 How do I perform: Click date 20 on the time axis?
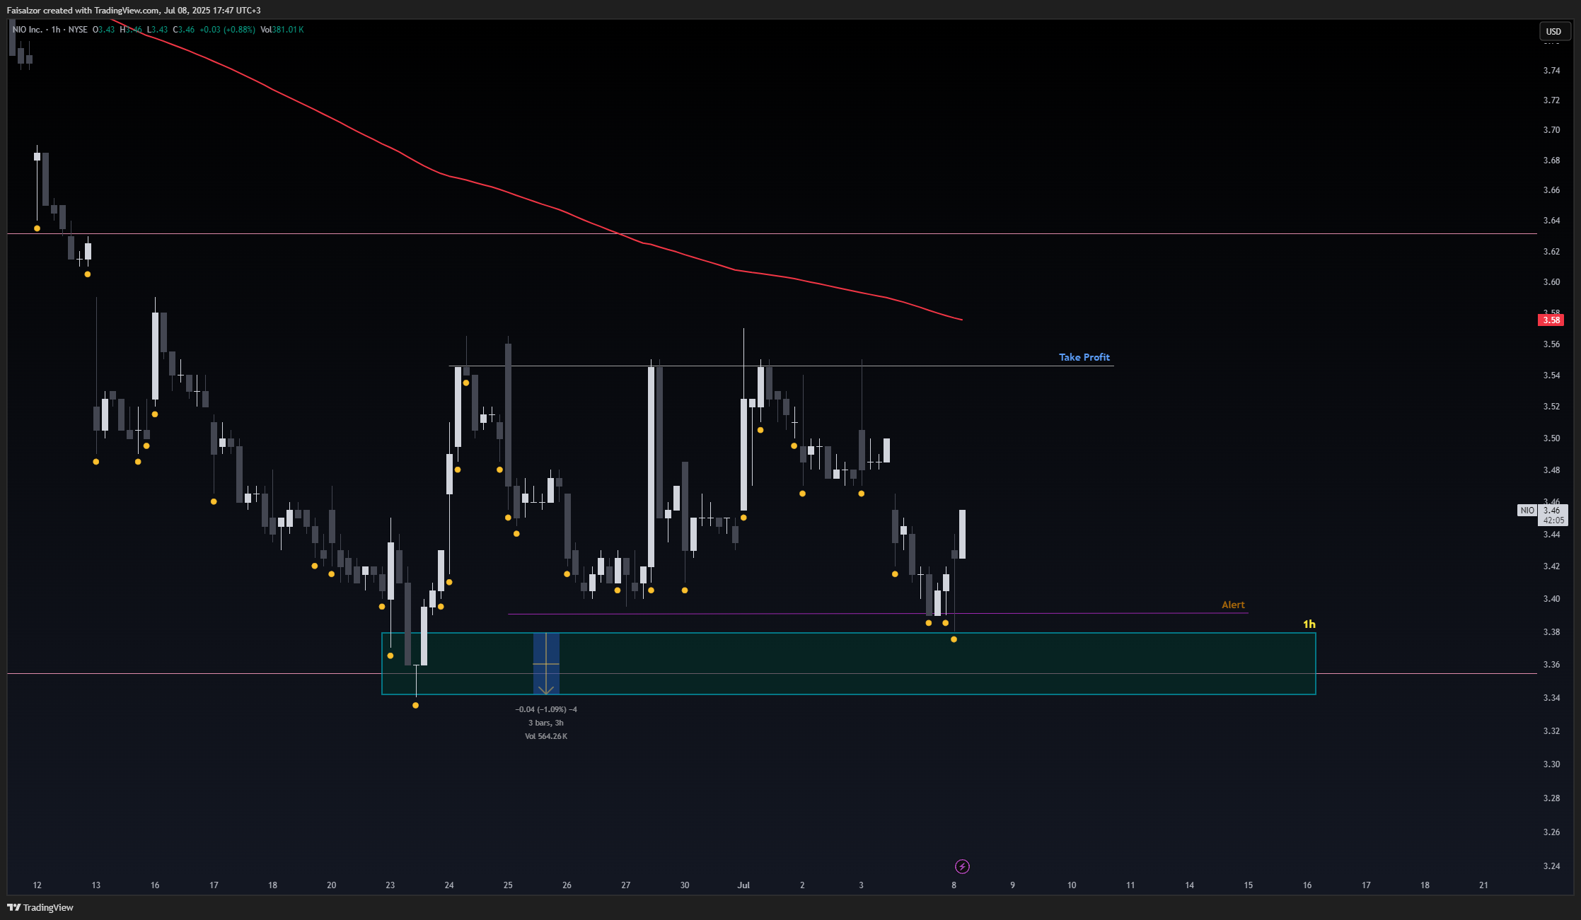click(331, 885)
